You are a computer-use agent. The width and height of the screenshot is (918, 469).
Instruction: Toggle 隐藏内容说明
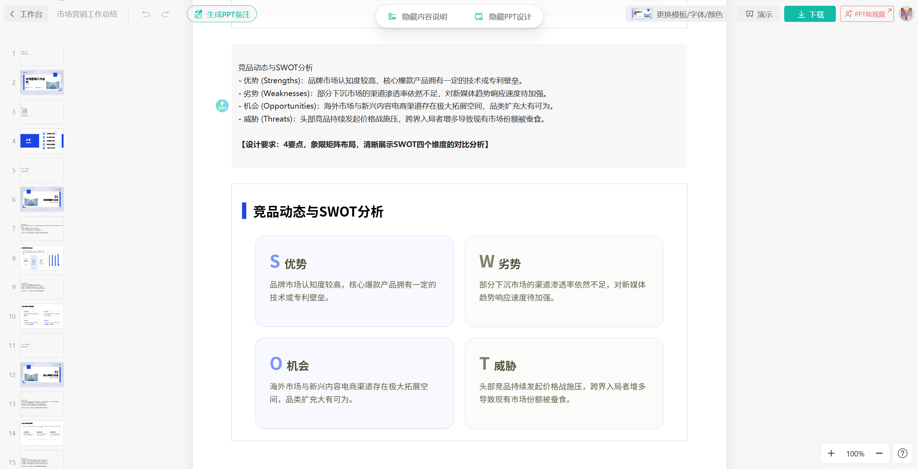(418, 17)
